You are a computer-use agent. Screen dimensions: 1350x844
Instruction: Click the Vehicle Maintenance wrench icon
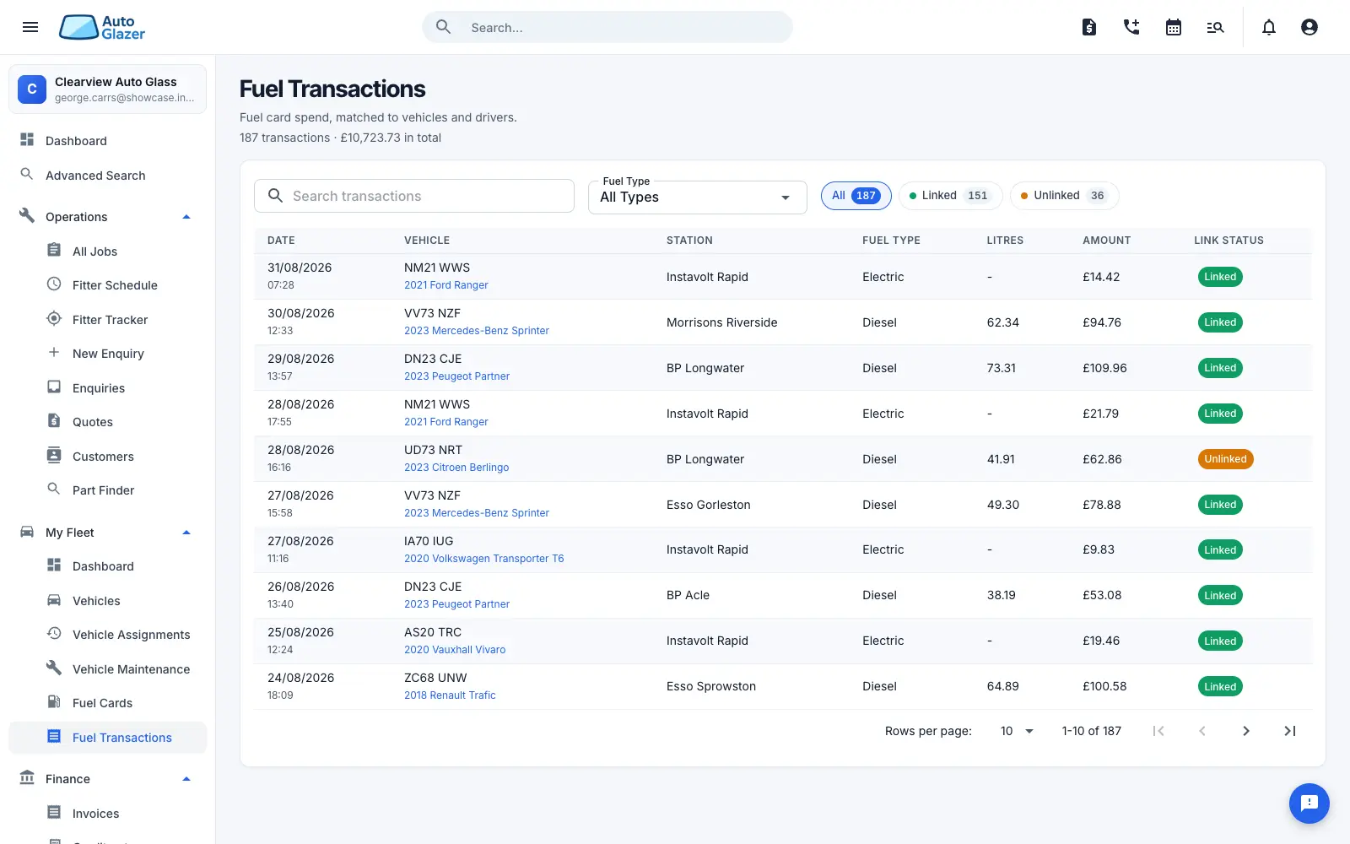tap(54, 668)
